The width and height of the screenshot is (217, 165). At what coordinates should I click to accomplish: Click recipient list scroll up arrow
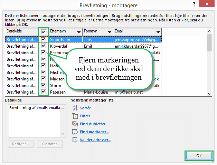coord(209,31)
